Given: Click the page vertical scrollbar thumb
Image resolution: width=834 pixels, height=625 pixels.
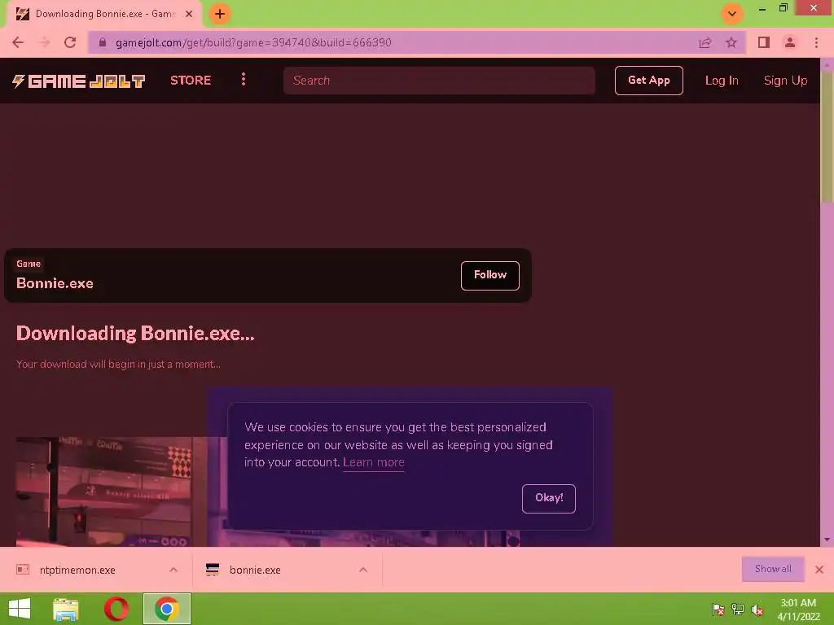Looking at the screenshot, I should (827, 136).
